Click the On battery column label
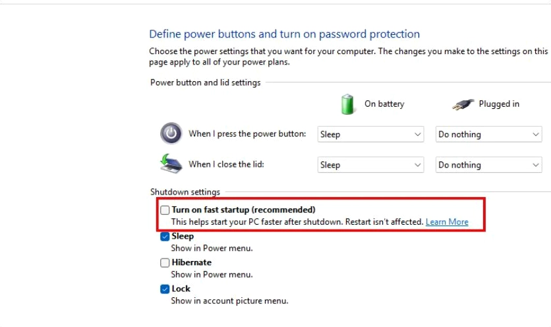 point(384,104)
